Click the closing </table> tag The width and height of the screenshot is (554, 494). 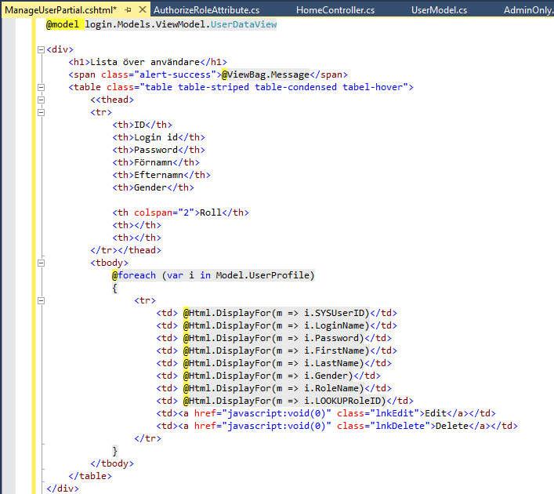(90, 476)
